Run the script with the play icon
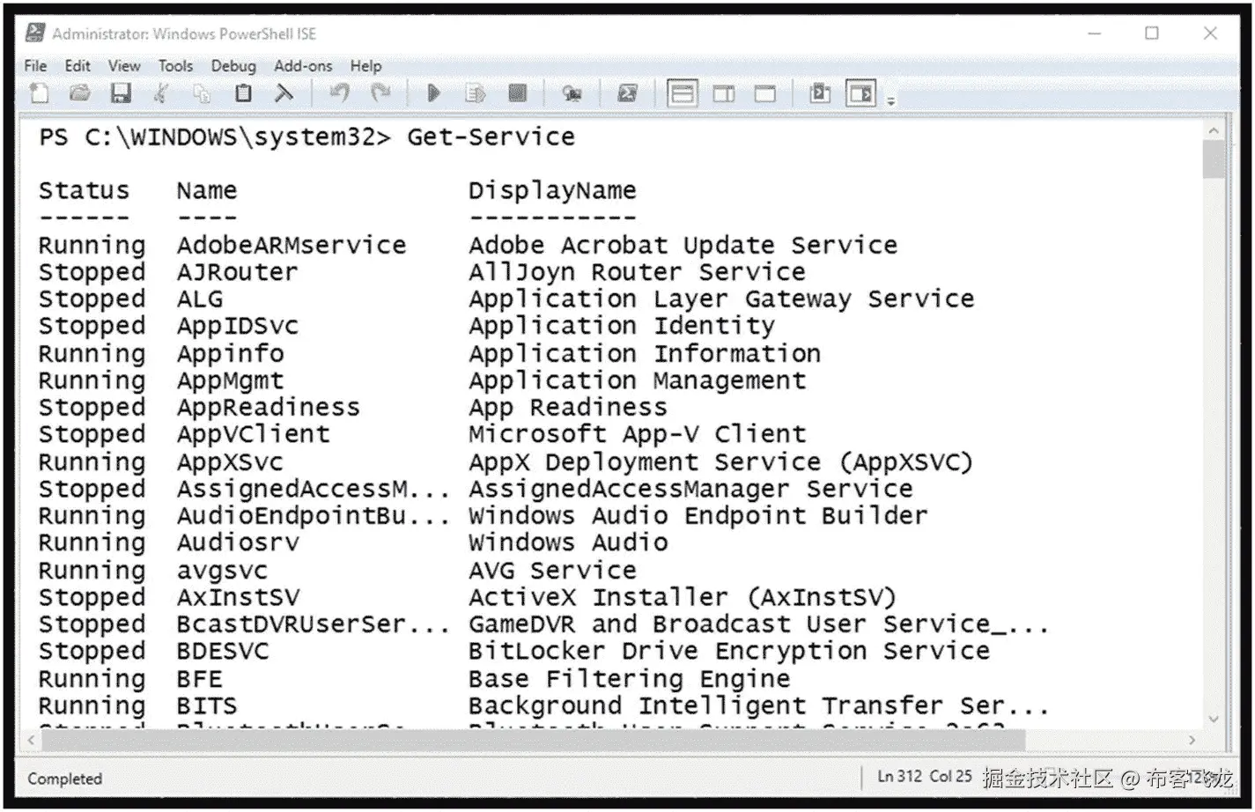The width and height of the screenshot is (1255, 812). tap(433, 93)
